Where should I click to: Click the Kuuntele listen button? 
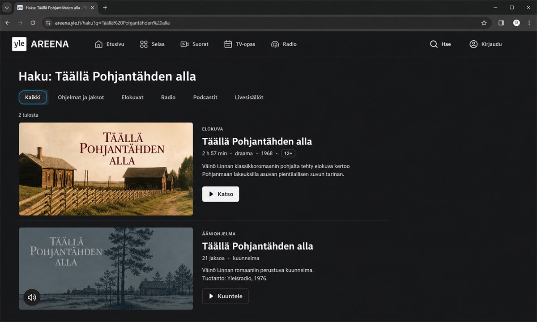(225, 296)
